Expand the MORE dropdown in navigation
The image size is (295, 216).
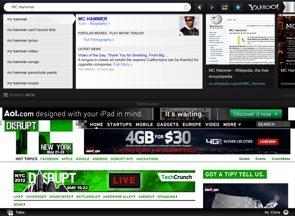(232, 125)
